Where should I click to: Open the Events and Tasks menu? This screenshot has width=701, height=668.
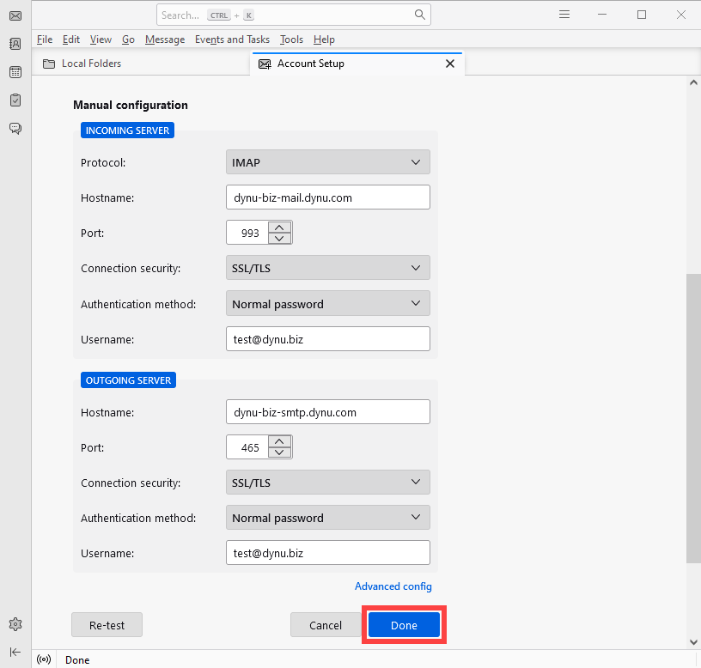(233, 39)
